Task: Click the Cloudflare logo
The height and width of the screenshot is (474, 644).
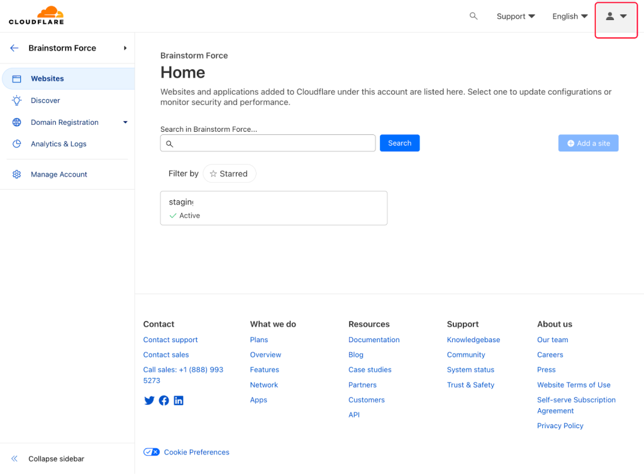Action: pos(36,16)
